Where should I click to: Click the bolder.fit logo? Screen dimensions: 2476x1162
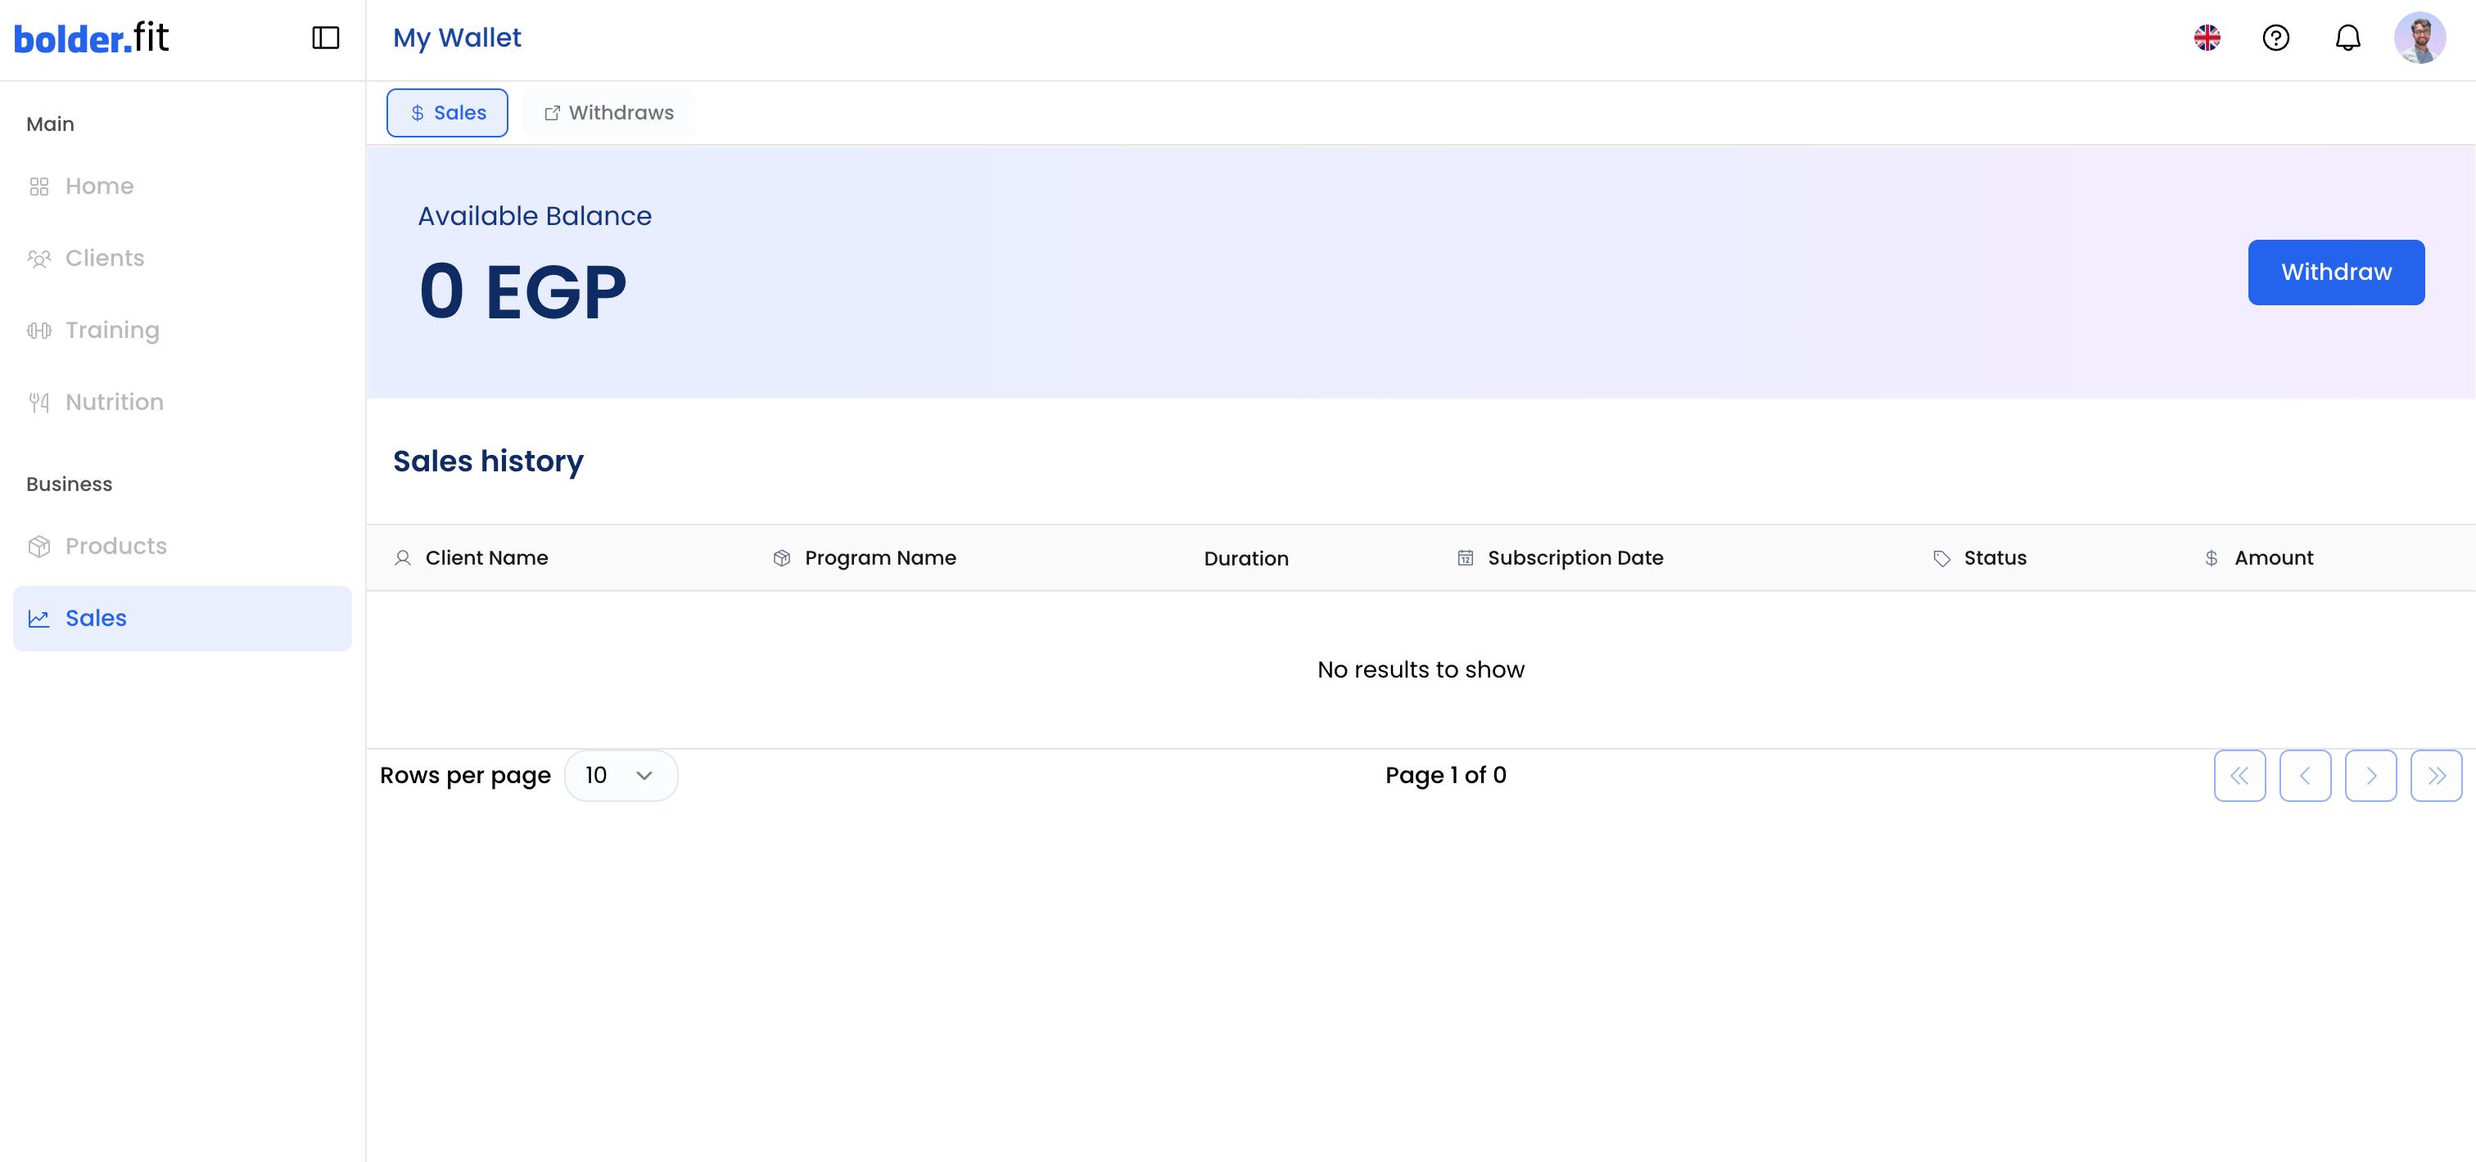[x=92, y=38]
